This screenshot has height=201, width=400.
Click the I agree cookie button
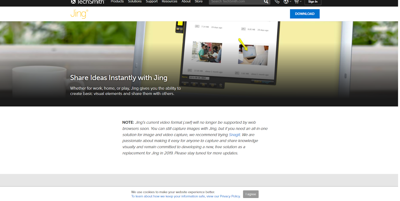(x=251, y=194)
